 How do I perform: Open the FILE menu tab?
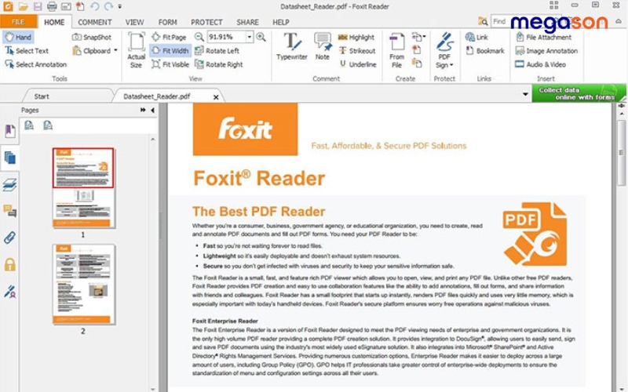[x=18, y=22]
